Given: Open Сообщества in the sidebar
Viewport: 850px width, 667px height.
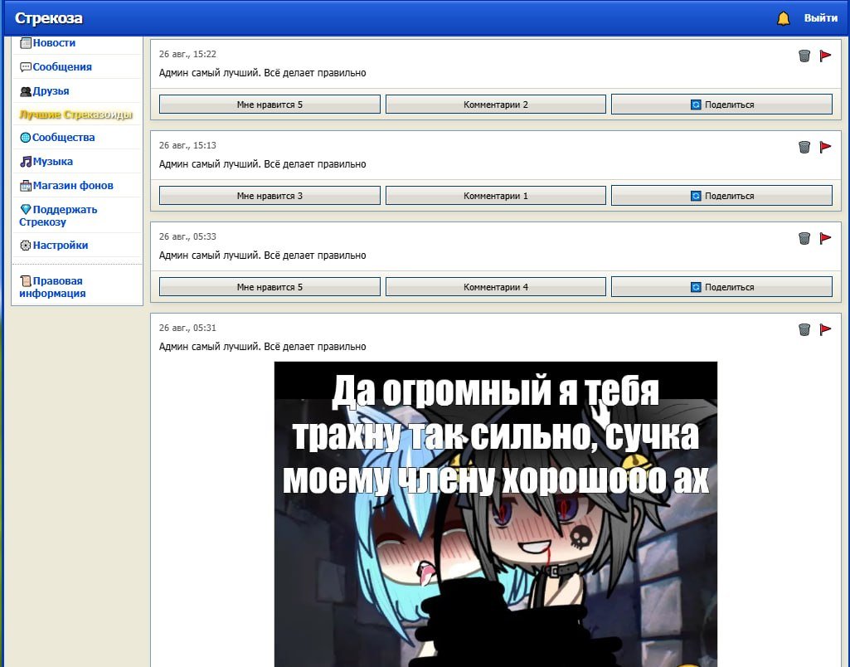Looking at the screenshot, I should point(63,137).
